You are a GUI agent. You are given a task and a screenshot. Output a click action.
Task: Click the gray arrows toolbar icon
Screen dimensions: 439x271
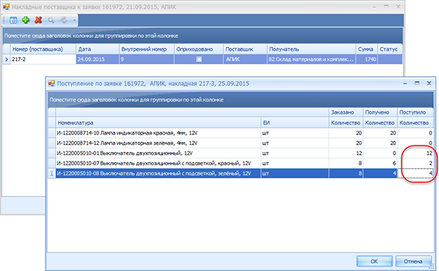[x=64, y=20]
